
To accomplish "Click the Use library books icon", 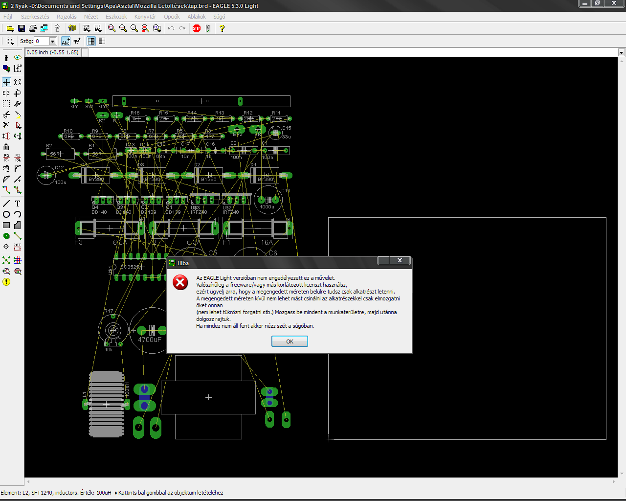I will tap(72, 28).
